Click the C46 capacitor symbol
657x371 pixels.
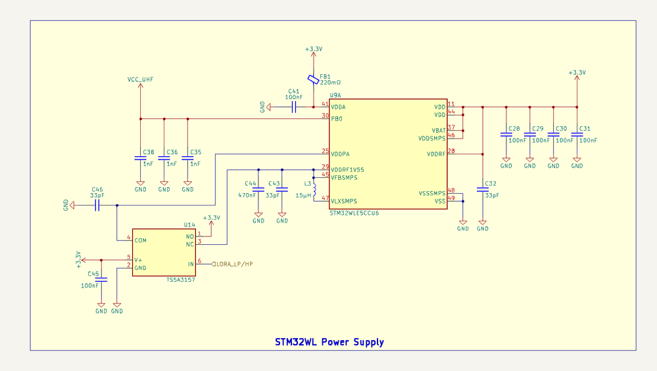tap(97, 206)
